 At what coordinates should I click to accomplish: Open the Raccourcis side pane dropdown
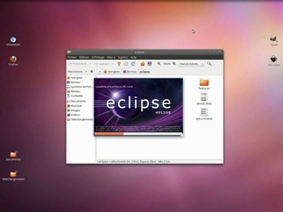pyautogui.click(x=86, y=72)
